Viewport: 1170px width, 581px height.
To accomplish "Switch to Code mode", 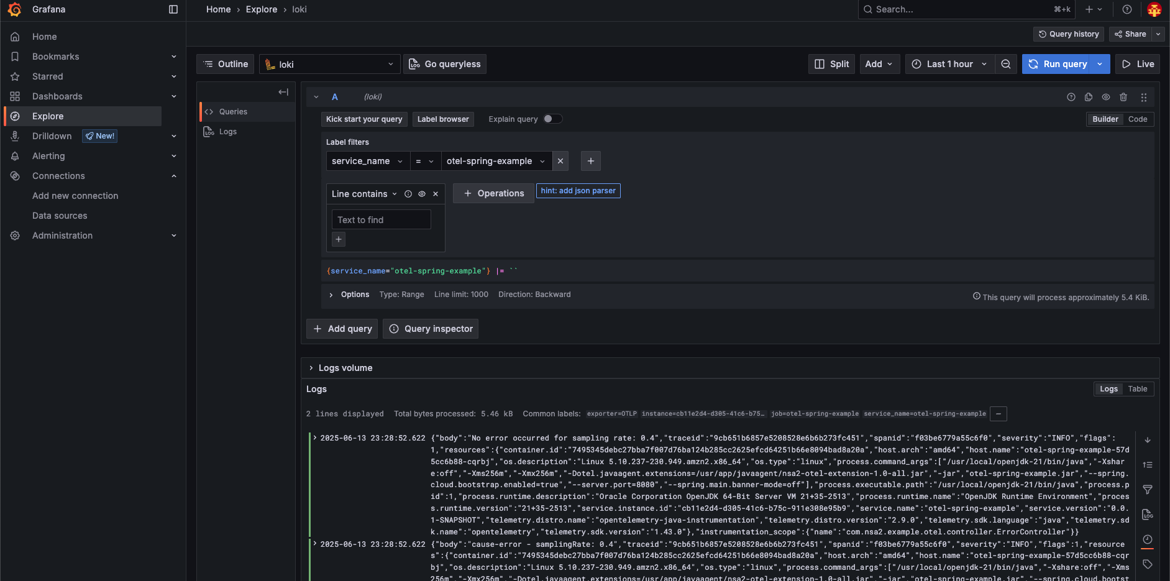I will [x=1138, y=119].
